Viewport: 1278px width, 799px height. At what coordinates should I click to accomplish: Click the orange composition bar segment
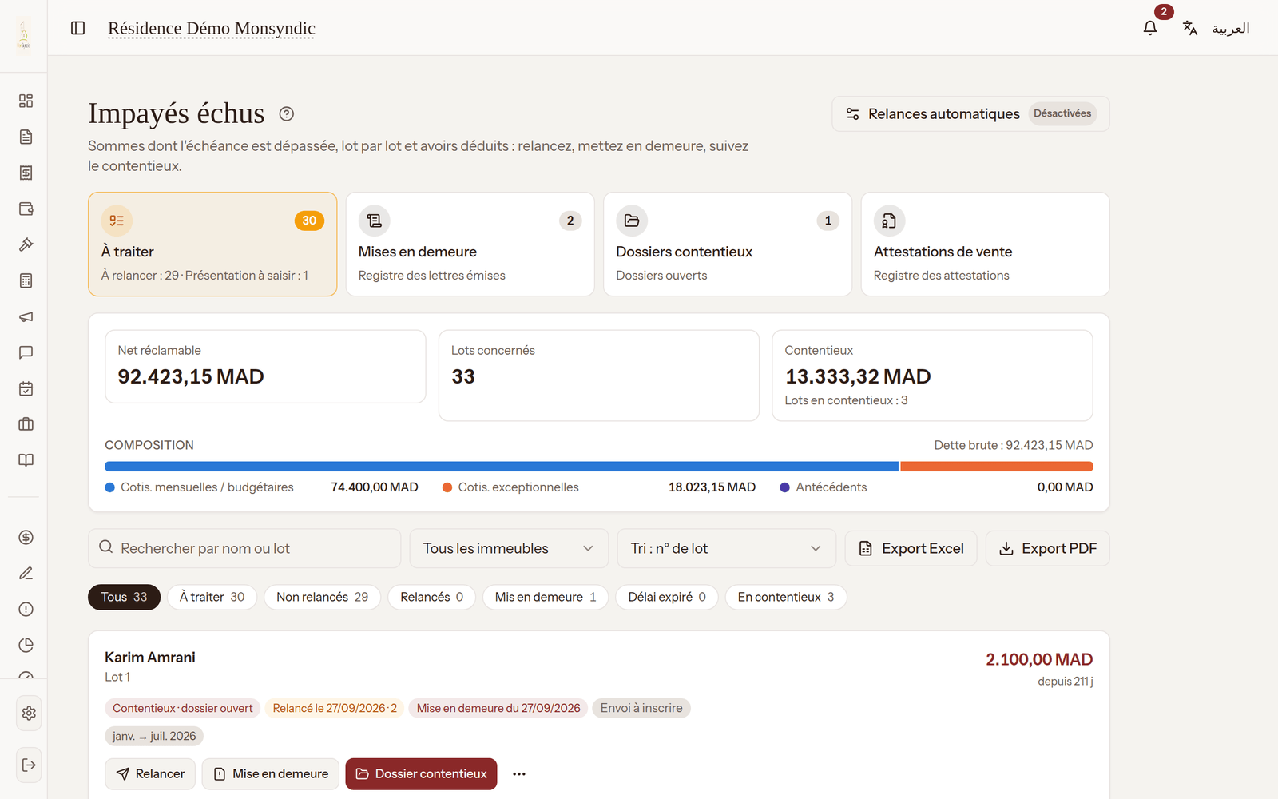click(997, 467)
